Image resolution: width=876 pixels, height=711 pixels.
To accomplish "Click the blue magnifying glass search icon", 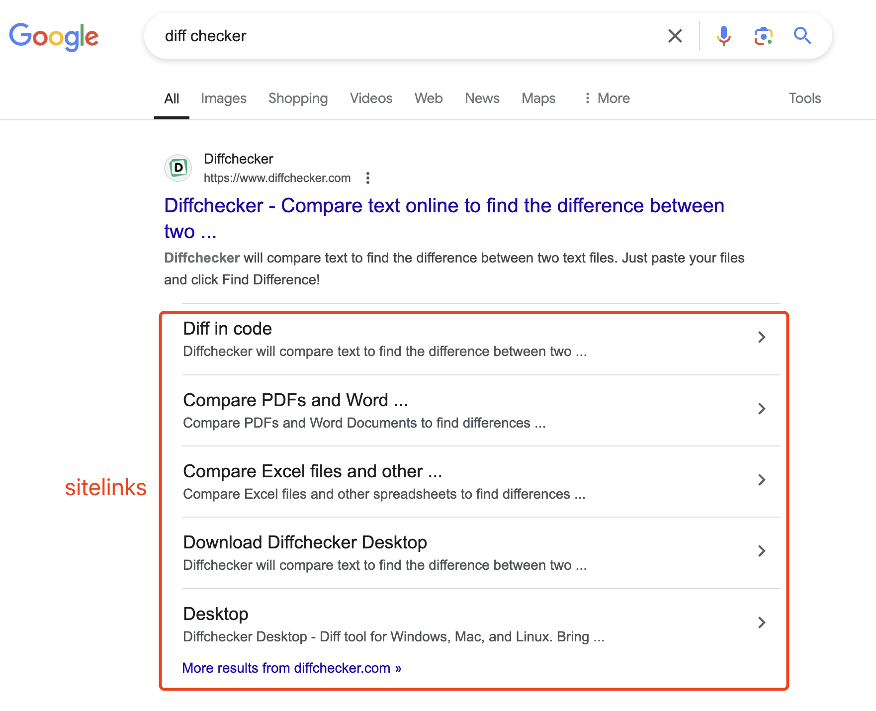I will tap(802, 36).
